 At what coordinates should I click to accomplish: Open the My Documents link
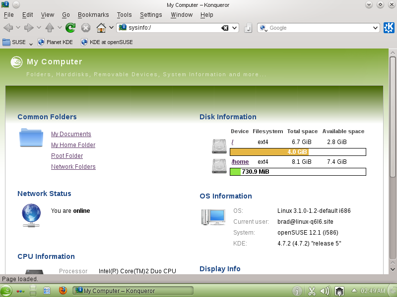[x=71, y=134]
